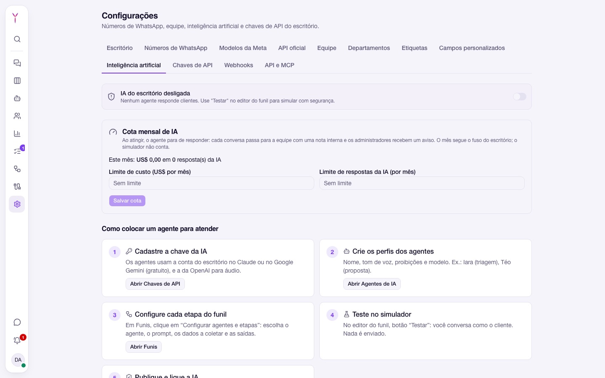Screen dimensions: 605x378
Task: Open the API oficial tab
Action: pyautogui.click(x=292, y=48)
